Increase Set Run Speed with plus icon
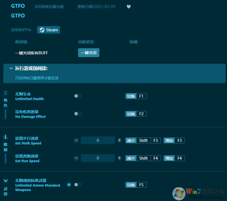 tap(119, 158)
